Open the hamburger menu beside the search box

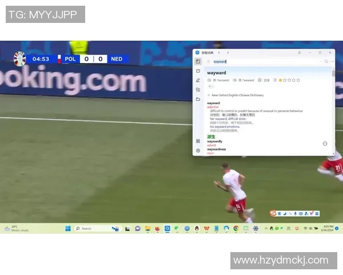click(x=209, y=61)
